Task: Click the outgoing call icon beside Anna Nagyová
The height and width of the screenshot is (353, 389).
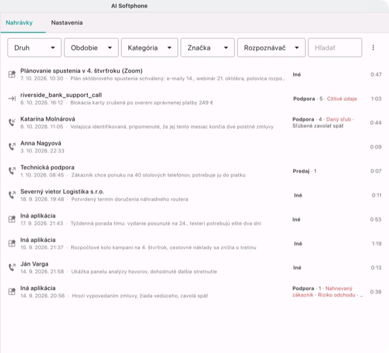Action: 12,146
